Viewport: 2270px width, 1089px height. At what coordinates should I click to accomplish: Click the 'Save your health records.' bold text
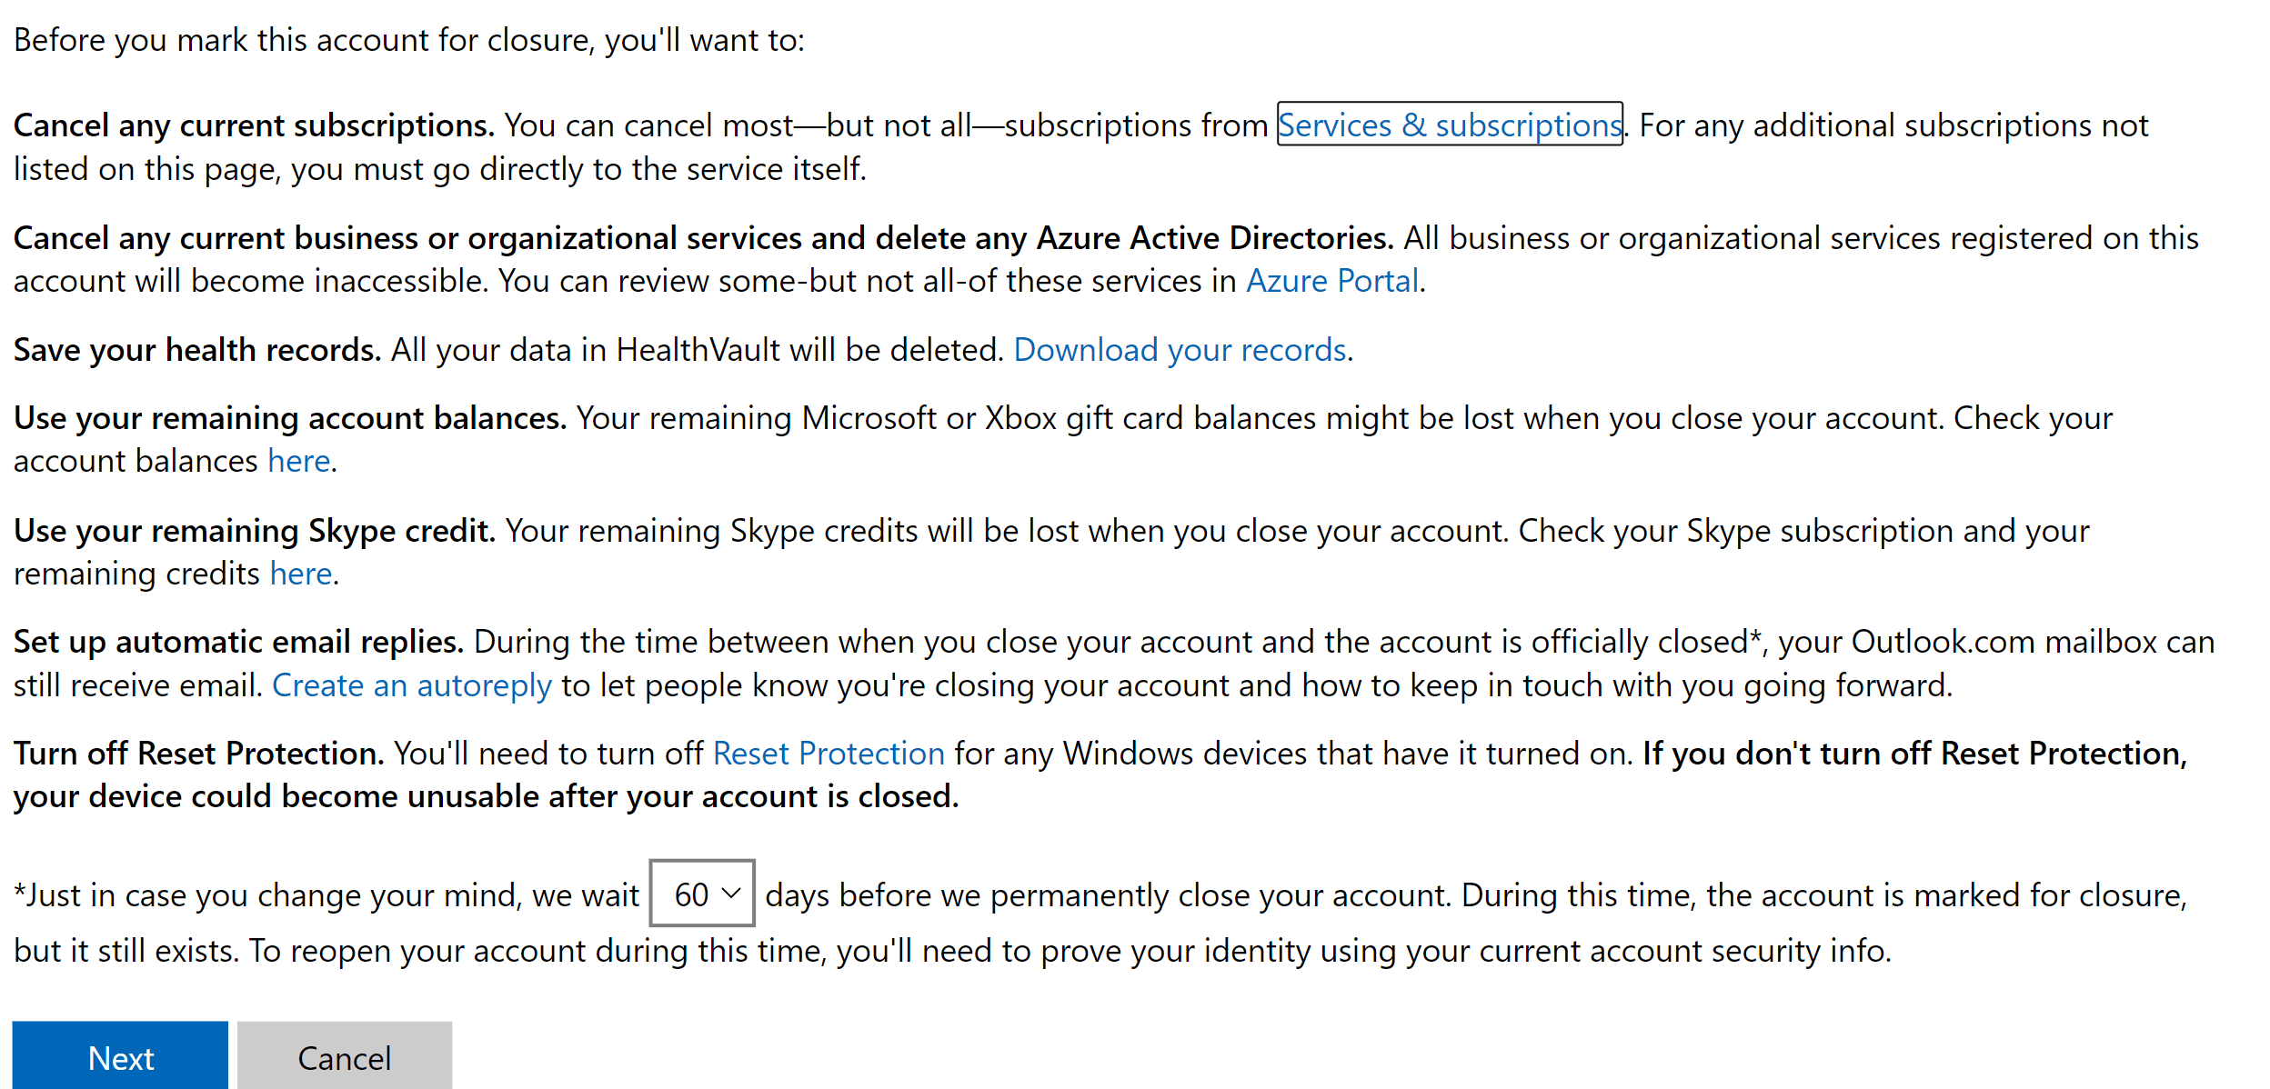coord(197,350)
